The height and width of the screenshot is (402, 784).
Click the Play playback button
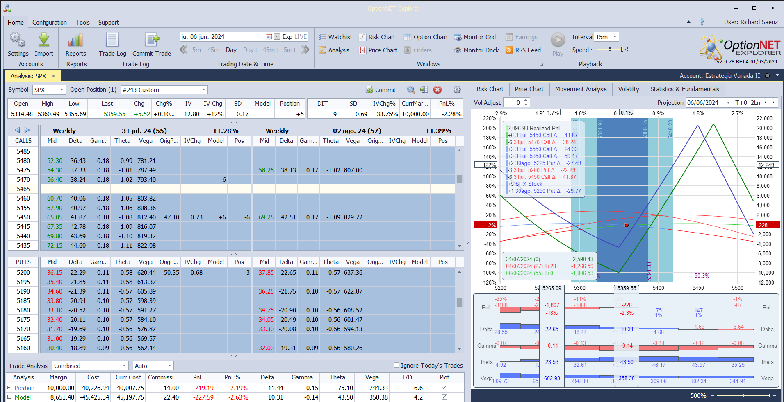click(x=558, y=40)
